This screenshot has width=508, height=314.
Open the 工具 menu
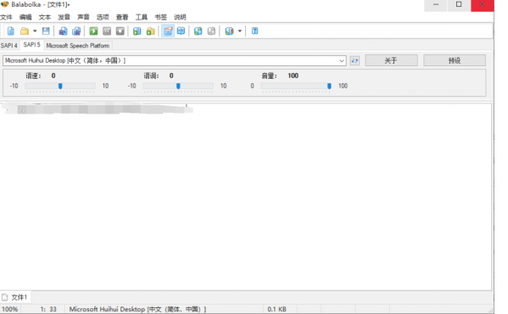(142, 17)
